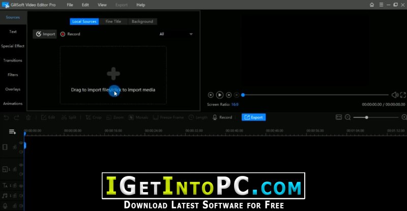407x211 pixels.
Task: Open the File menu
Action: [x=70, y=5]
